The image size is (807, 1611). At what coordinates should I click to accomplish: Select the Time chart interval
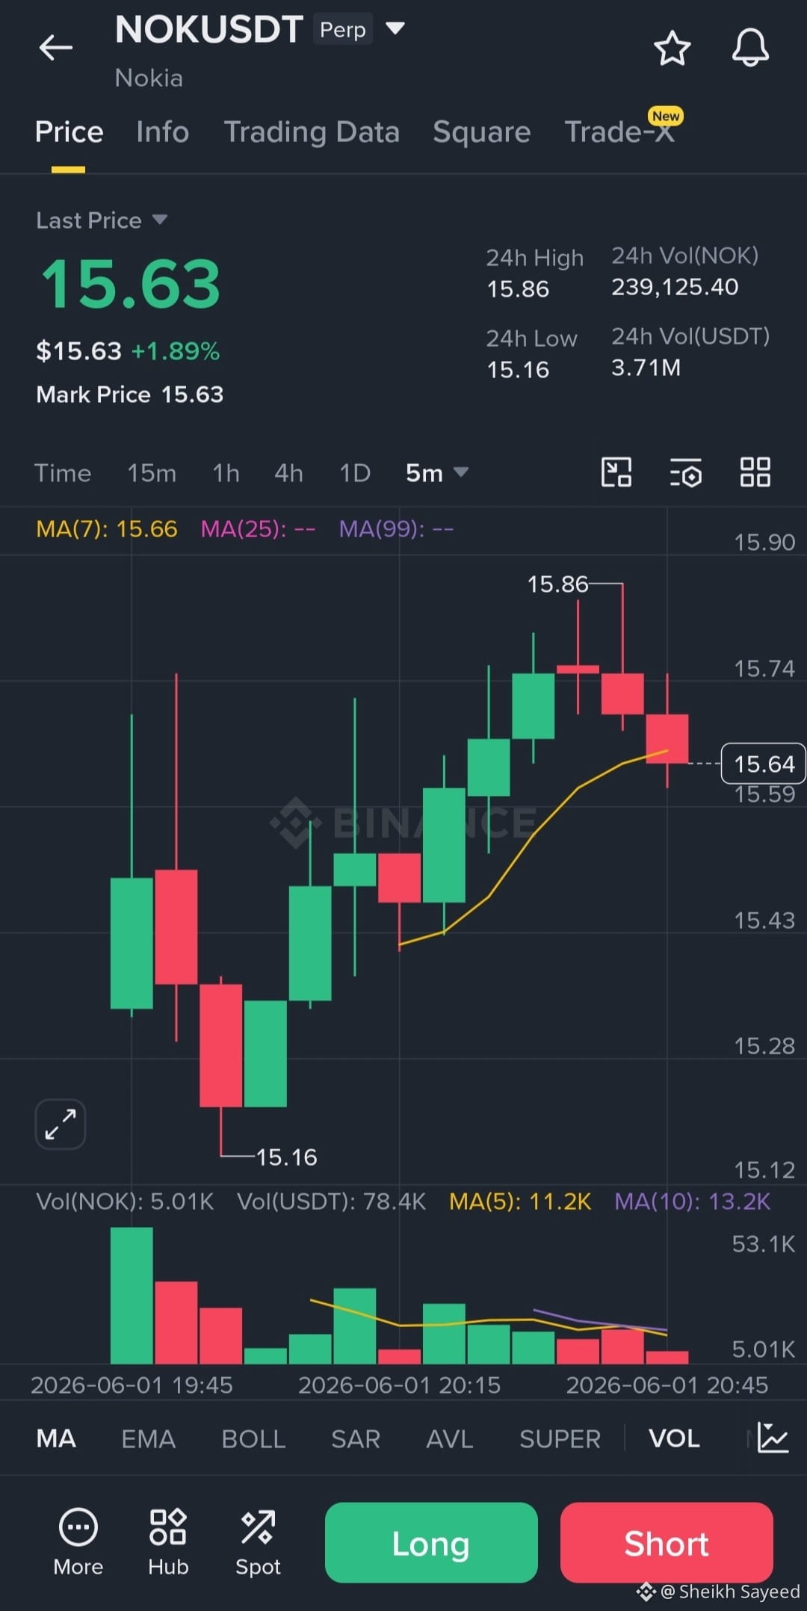pyautogui.click(x=63, y=473)
